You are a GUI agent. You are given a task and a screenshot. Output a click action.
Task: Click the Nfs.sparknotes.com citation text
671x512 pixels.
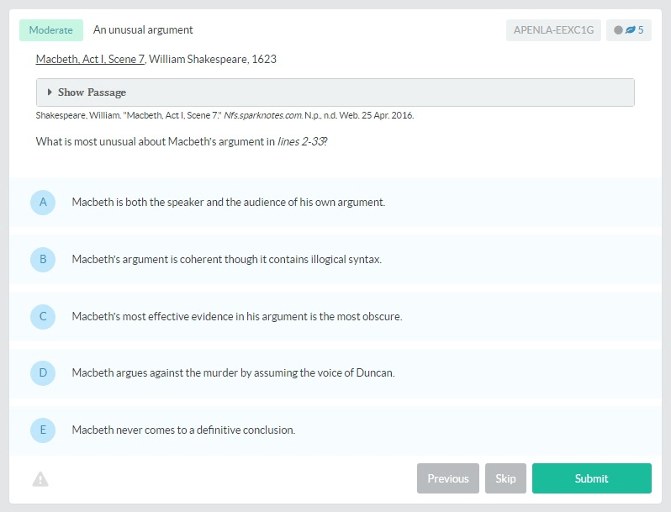tap(263, 115)
